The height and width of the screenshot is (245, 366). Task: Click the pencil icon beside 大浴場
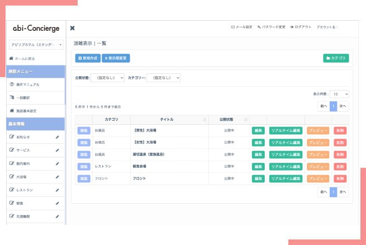click(x=58, y=177)
